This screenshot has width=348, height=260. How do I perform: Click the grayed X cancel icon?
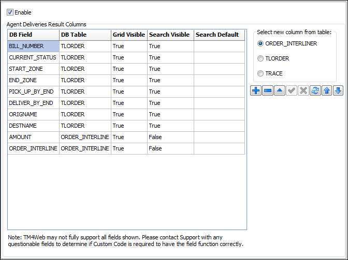(x=303, y=91)
